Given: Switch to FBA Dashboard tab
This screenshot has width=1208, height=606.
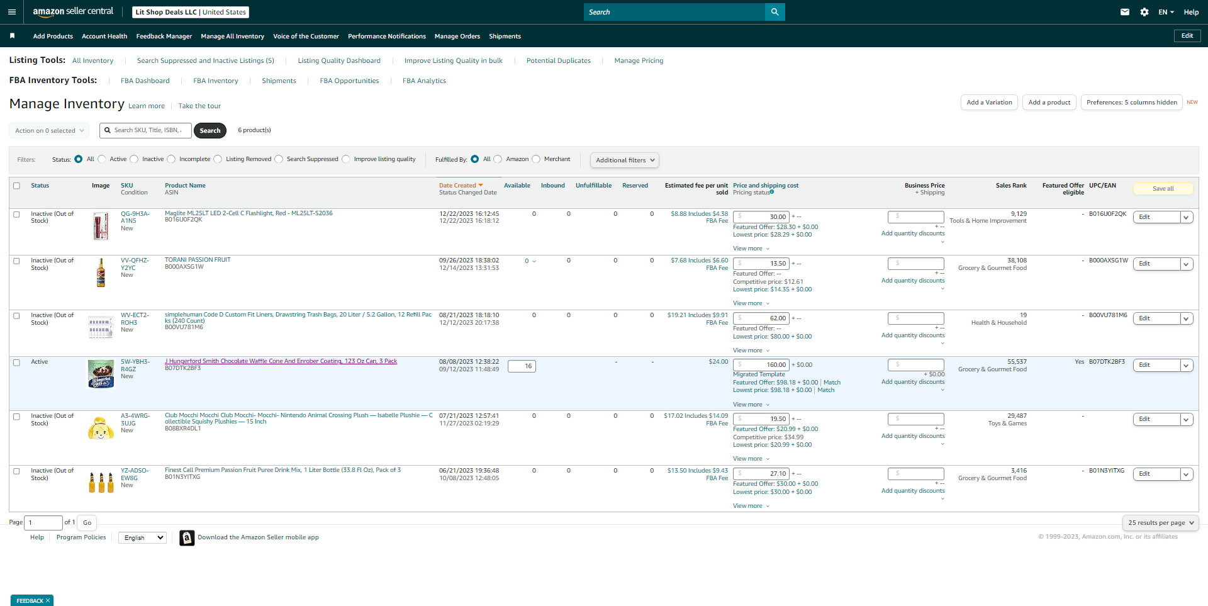Looking at the screenshot, I should 145,81.
